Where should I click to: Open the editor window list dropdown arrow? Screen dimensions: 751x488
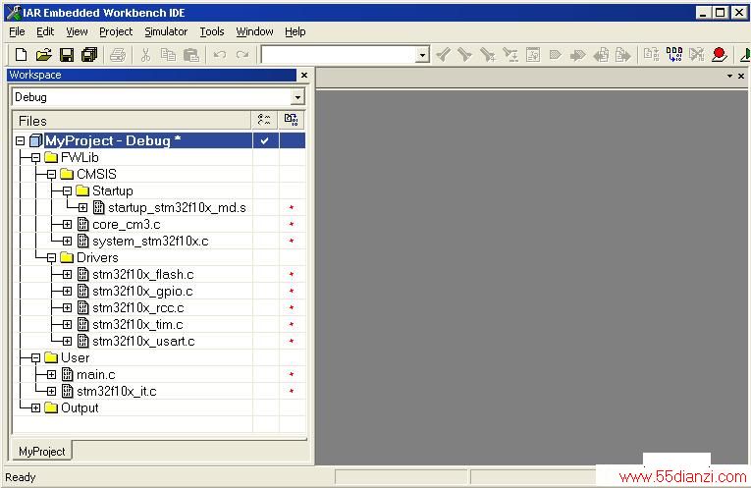tap(729, 76)
